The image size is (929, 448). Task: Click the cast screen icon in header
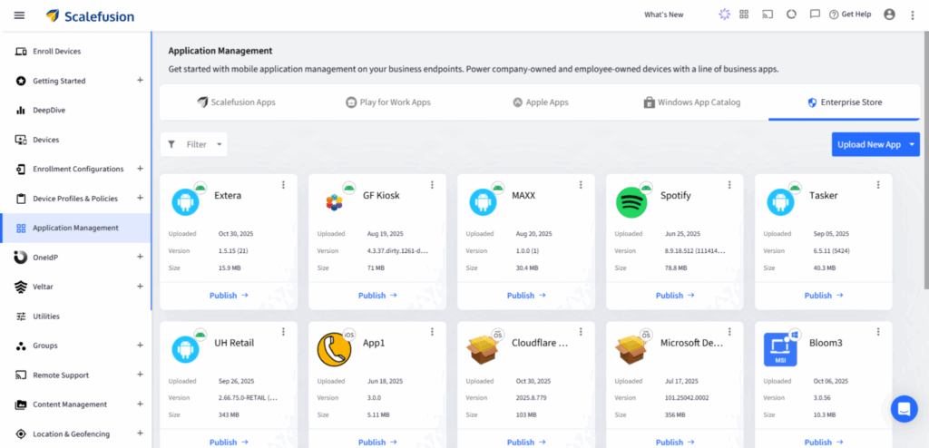tap(768, 15)
